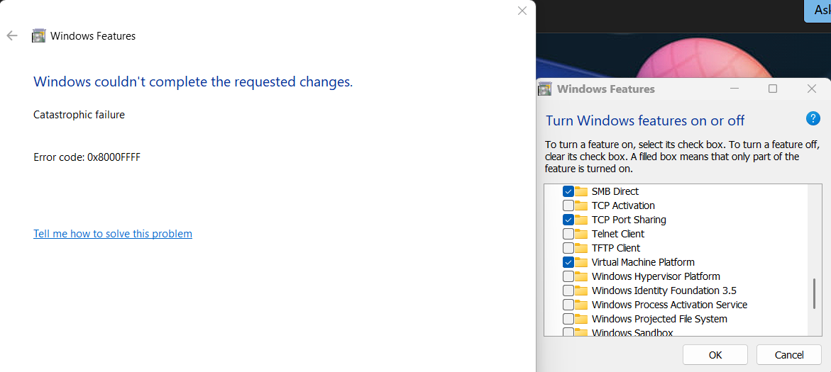Click Windows Identity Foundation 3.5 folder icon
831x372 pixels.
pyautogui.click(x=581, y=291)
